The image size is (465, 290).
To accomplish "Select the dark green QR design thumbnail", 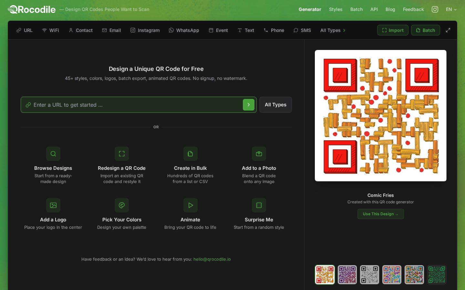I will pos(437,275).
